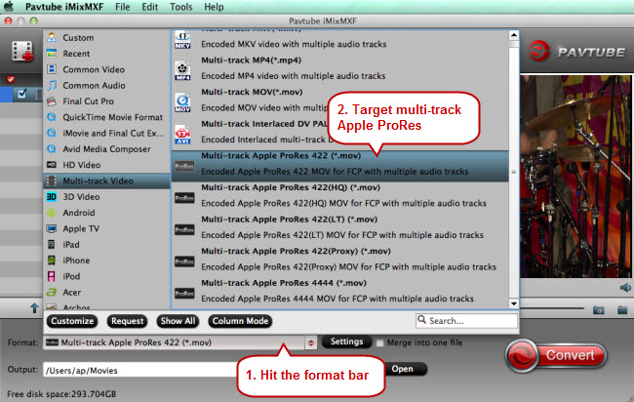This screenshot has width=634, height=402.
Task: Click the Multi-track MP4 format icon
Action: (182, 71)
